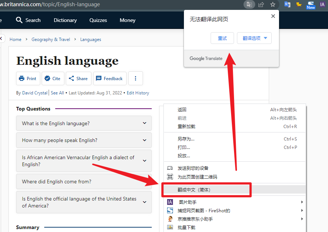Open the David Crystal author link
This screenshot has height=232, width=328.
[x=35, y=93]
